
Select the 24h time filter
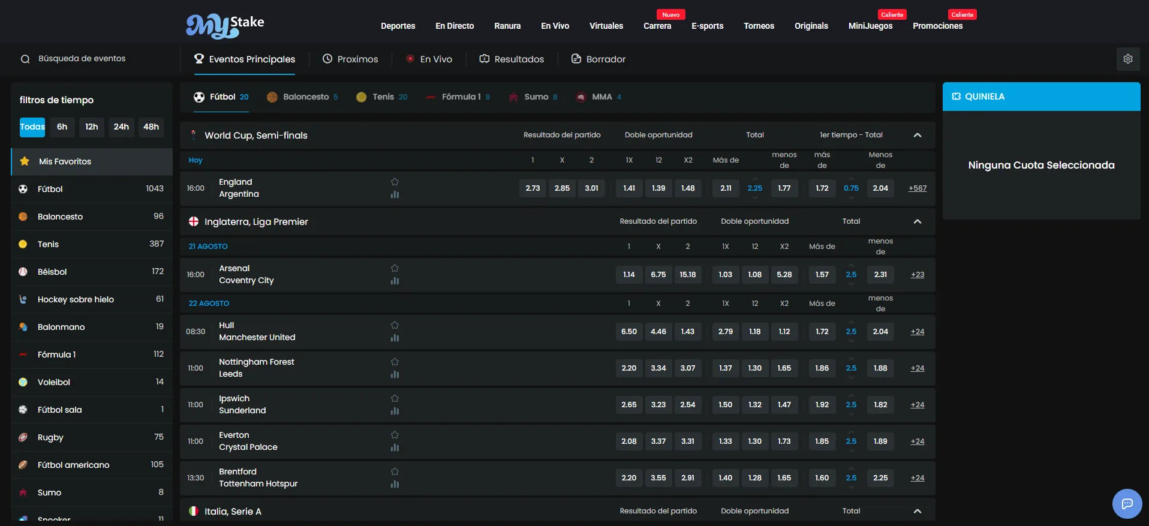click(121, 127)
